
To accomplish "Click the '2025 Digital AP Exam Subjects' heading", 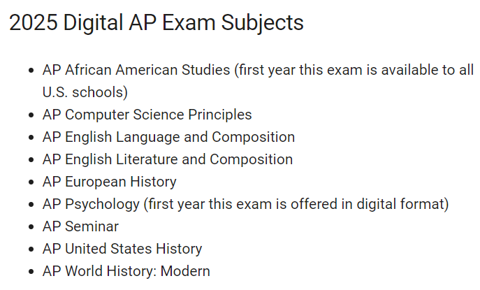I will [x=156, y=23].
